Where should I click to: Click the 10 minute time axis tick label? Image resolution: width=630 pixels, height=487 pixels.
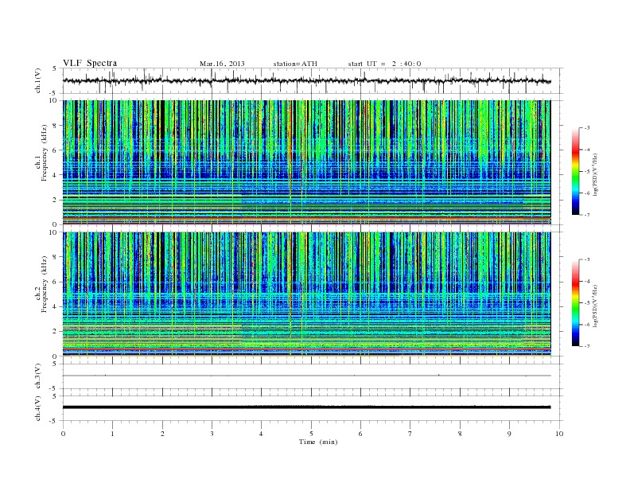click(559, 434)
